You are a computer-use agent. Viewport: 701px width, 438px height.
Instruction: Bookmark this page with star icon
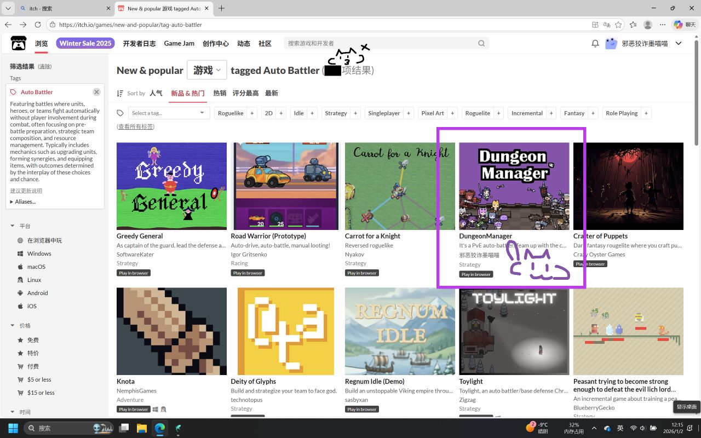click(x=618, y=25)
